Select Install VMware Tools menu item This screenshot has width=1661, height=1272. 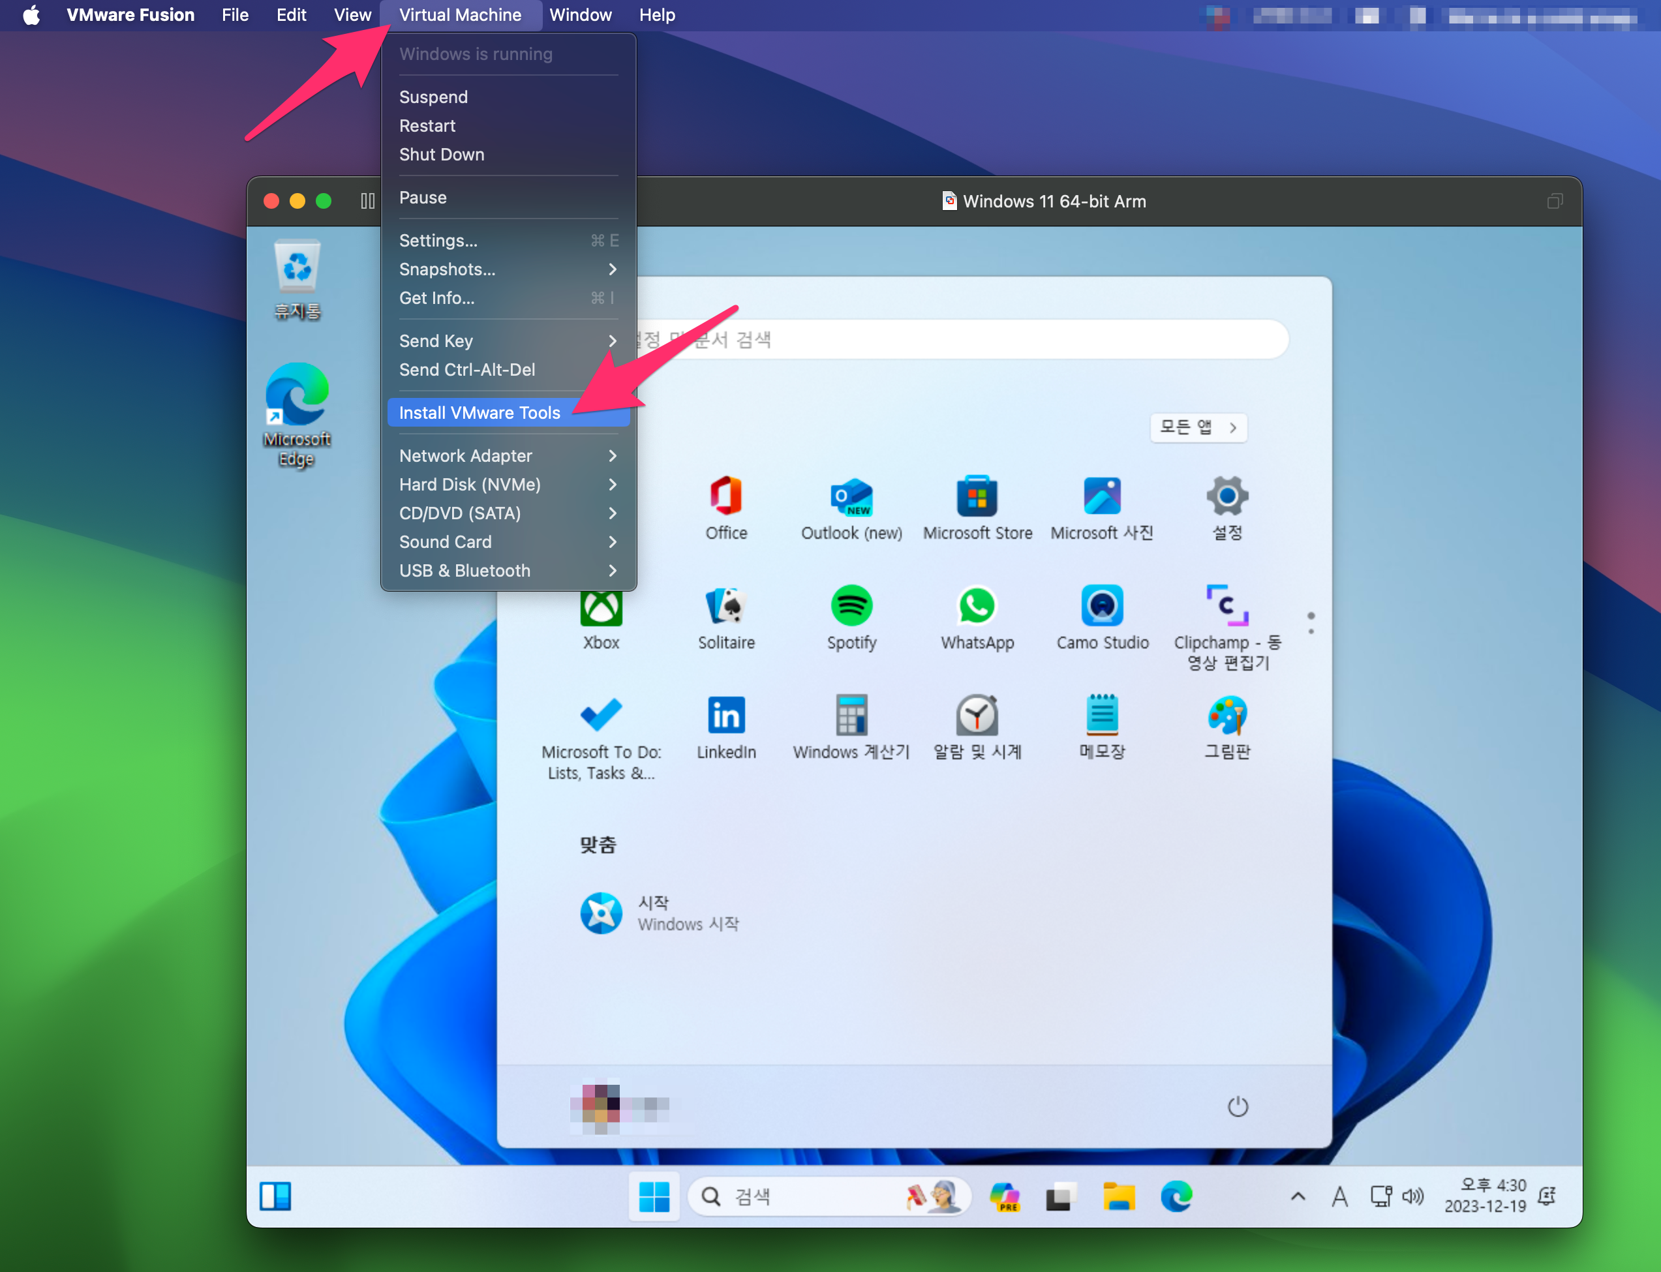pyautogui.click(x=480, y=413)
